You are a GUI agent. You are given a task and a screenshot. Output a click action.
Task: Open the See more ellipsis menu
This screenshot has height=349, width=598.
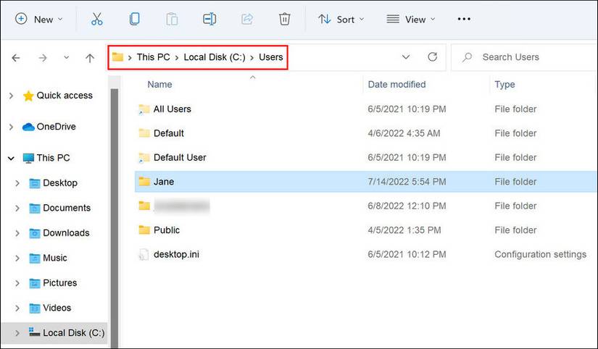(464, 19)
